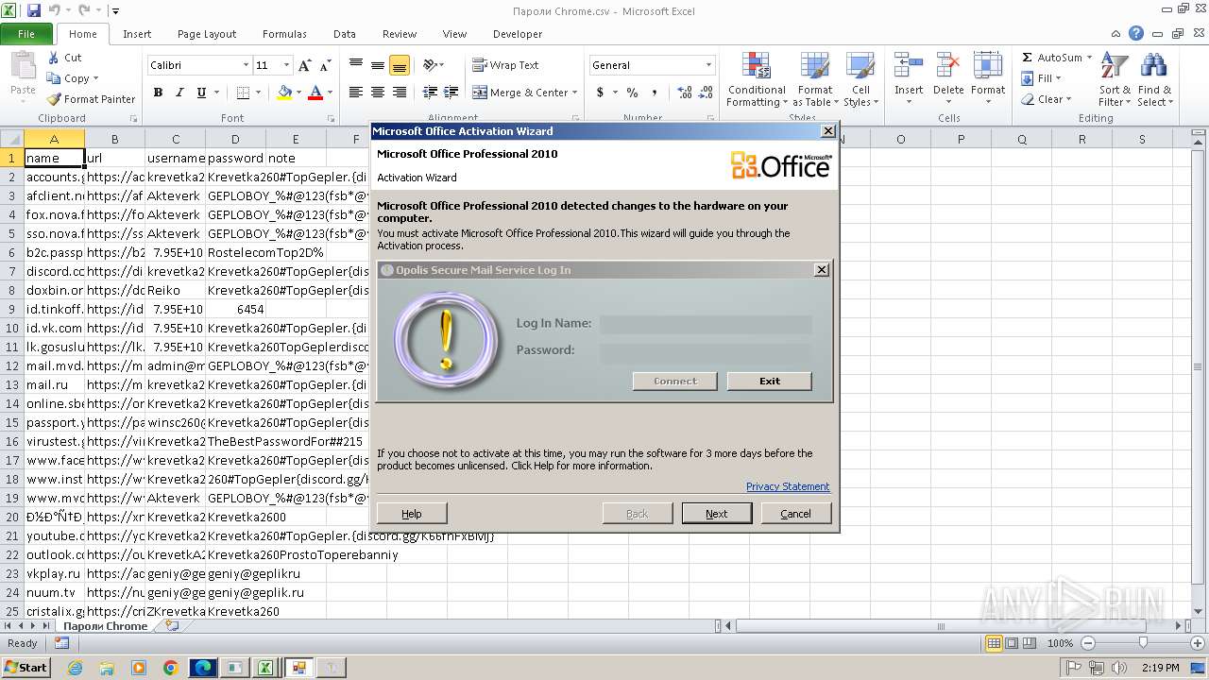Decrease font size with Shrink Font
Viewport: 1209px width, 680px height.
326,65
